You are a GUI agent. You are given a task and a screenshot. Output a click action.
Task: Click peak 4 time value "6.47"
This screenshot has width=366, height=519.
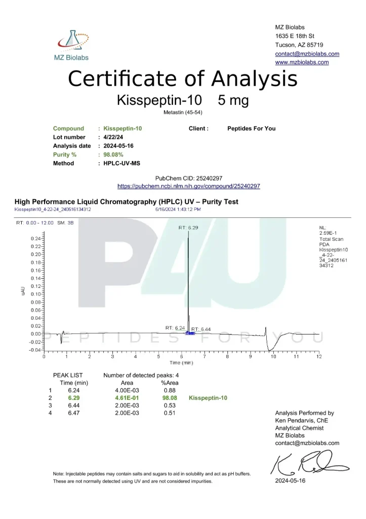74,413
